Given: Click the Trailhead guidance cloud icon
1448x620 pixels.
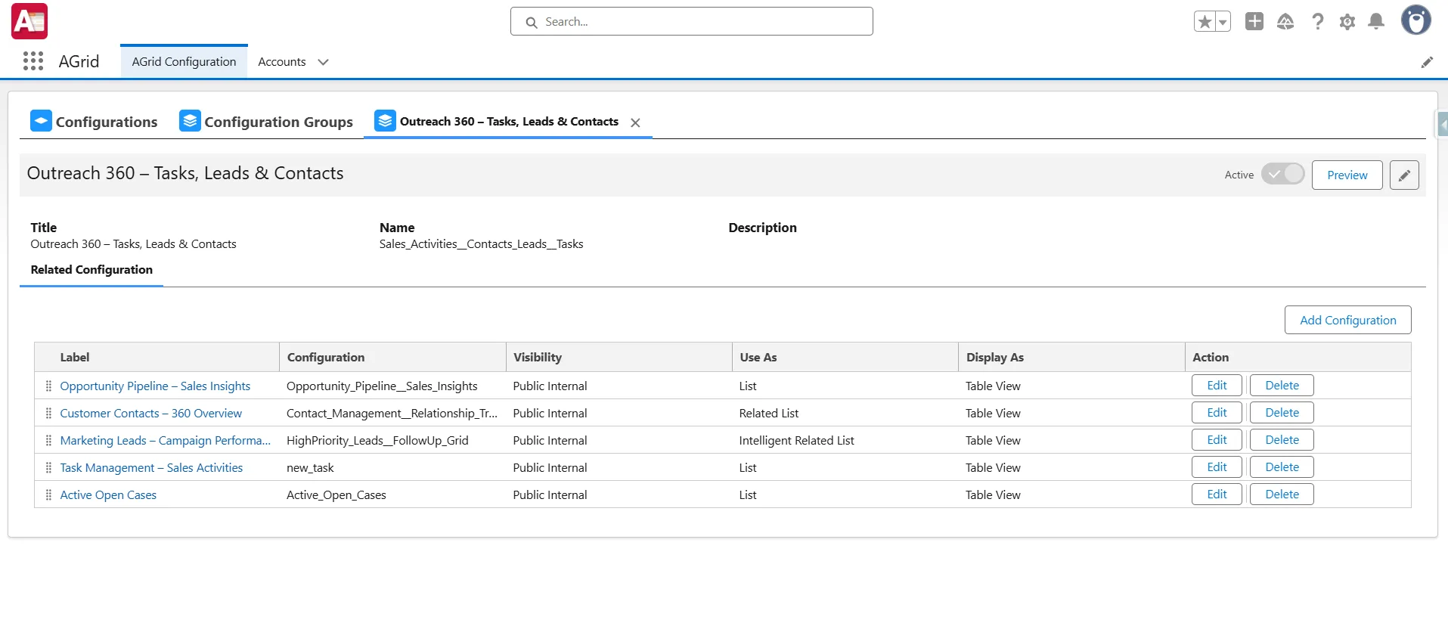Looking at the screenshot, I should pyautogui.click(x=1285, y=21).
